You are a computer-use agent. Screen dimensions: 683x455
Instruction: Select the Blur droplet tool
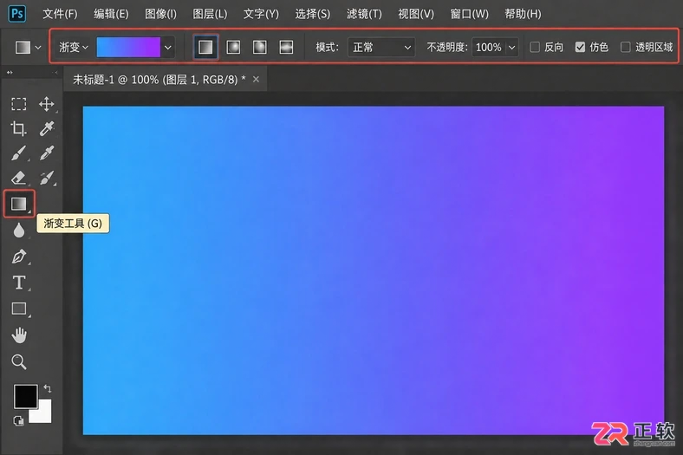click(19, 230)
